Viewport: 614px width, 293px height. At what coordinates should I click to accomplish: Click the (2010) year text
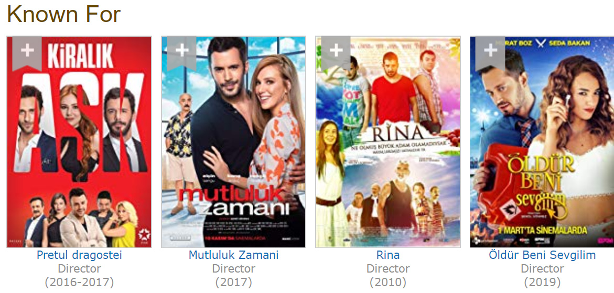388,282
